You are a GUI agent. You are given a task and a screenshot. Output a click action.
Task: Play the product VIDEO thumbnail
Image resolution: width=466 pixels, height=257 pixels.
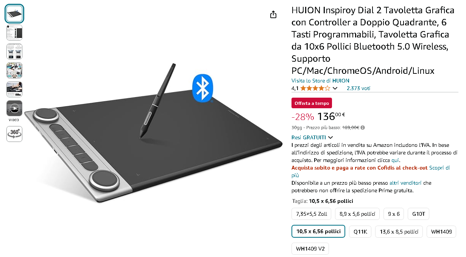tap(14, 108)
